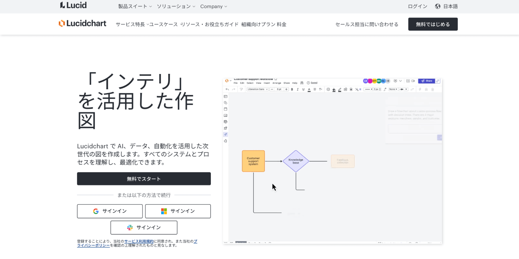
Task: Click the copy link chain icon
Action: coord(438,81)
